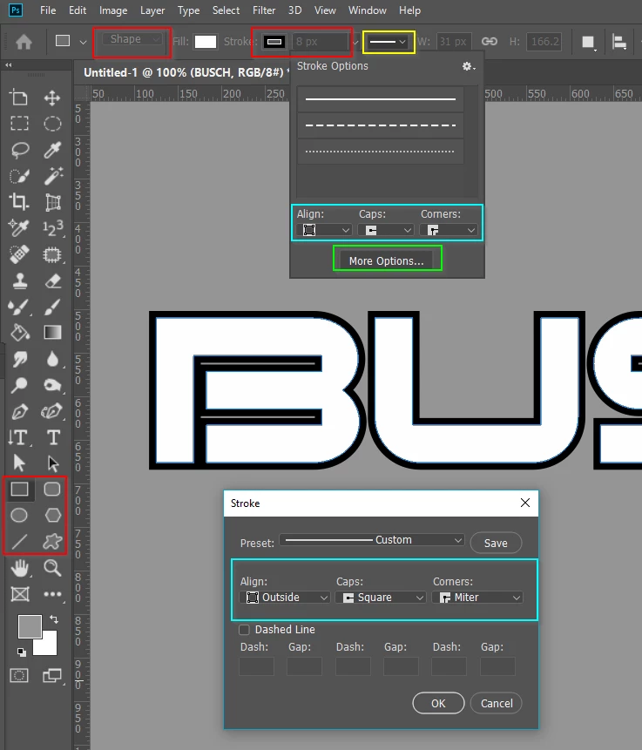
Task: Click the Home icon in options bar
Action: 24,42
